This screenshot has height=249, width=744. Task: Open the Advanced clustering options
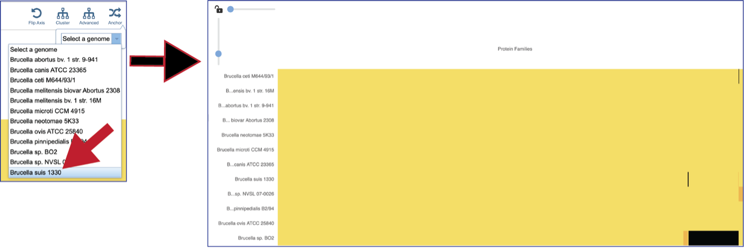pos(89,13)
